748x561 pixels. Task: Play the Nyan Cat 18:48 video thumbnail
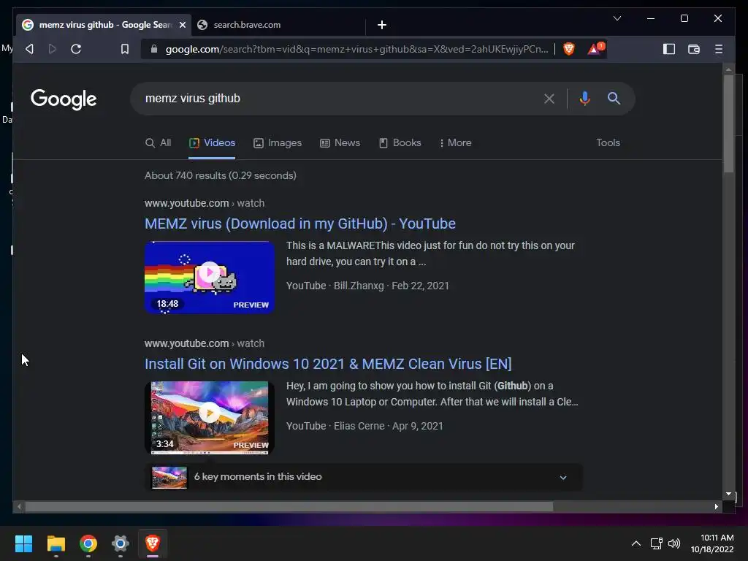[x=210, y=277]
